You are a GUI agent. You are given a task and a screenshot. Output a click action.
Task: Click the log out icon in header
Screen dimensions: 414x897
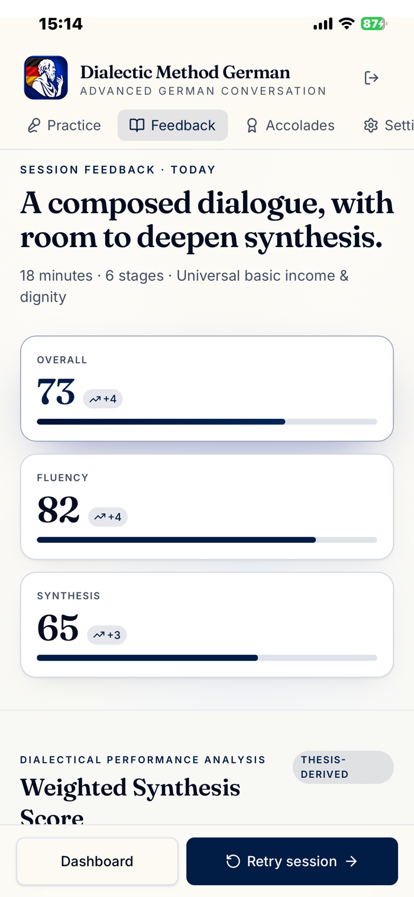coord(371,78)
